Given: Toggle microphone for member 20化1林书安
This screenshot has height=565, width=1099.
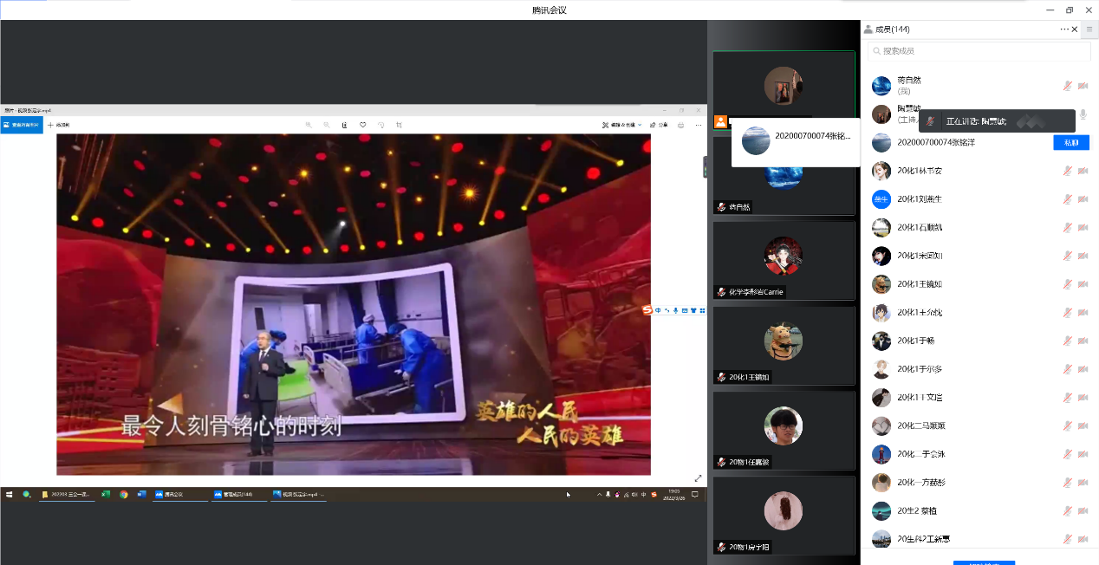Looking at the screenshot, I should [1068, 171].
